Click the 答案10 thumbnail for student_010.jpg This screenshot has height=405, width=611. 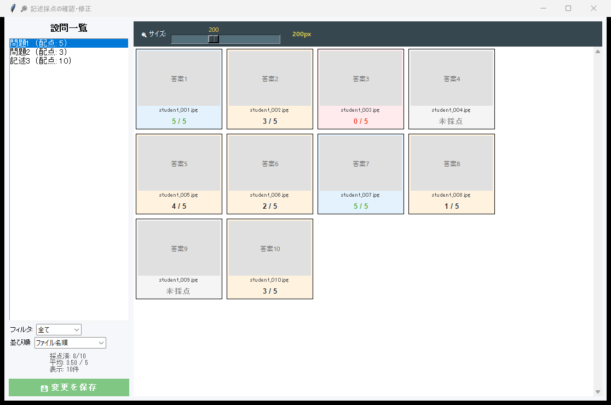point(270,248)
